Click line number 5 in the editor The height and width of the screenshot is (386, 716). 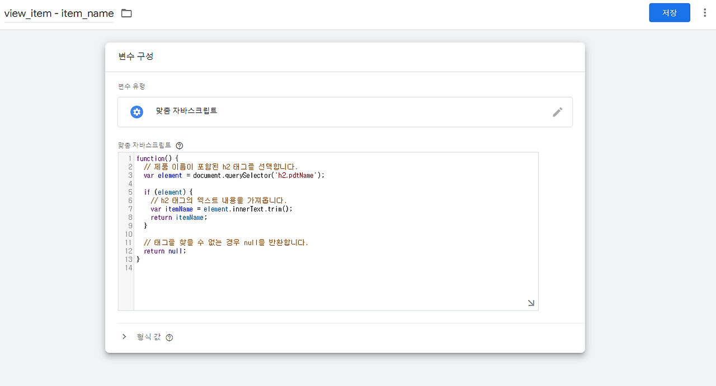[129, 192]
